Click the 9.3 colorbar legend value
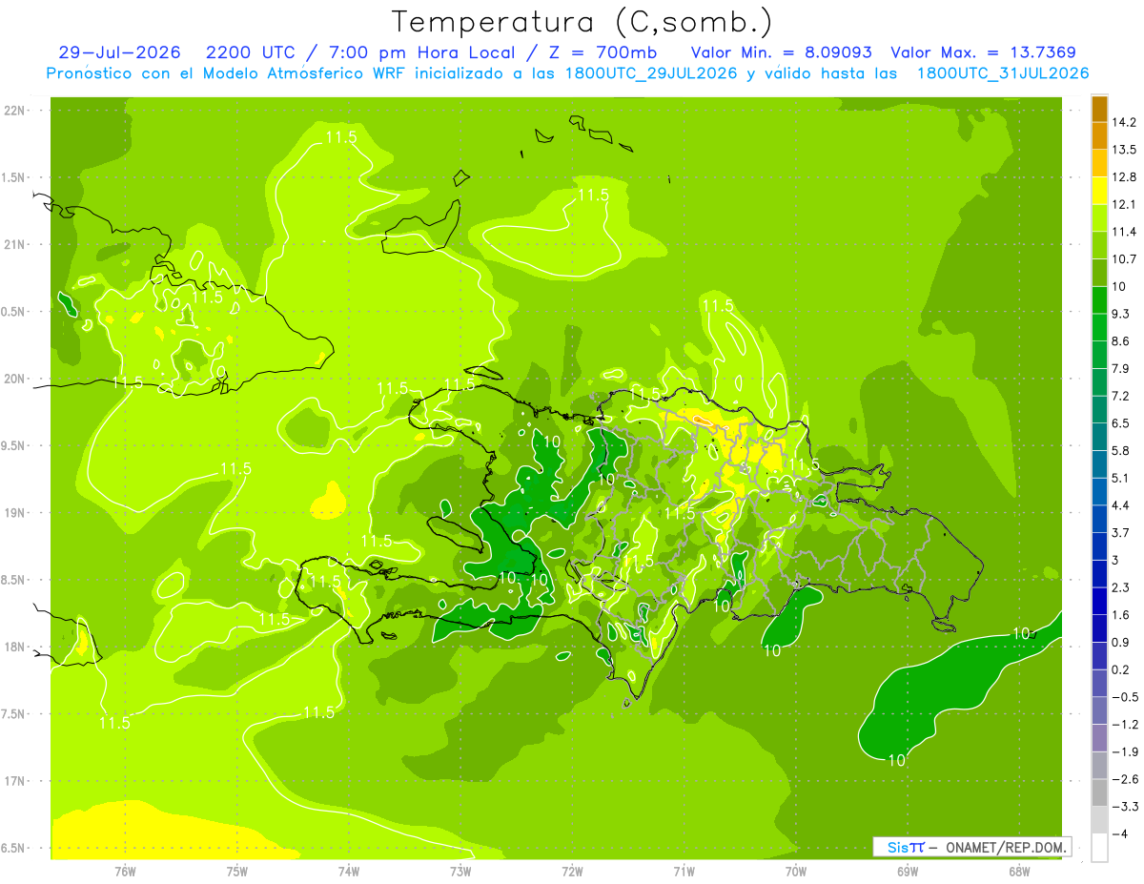 pos(1121,314)
